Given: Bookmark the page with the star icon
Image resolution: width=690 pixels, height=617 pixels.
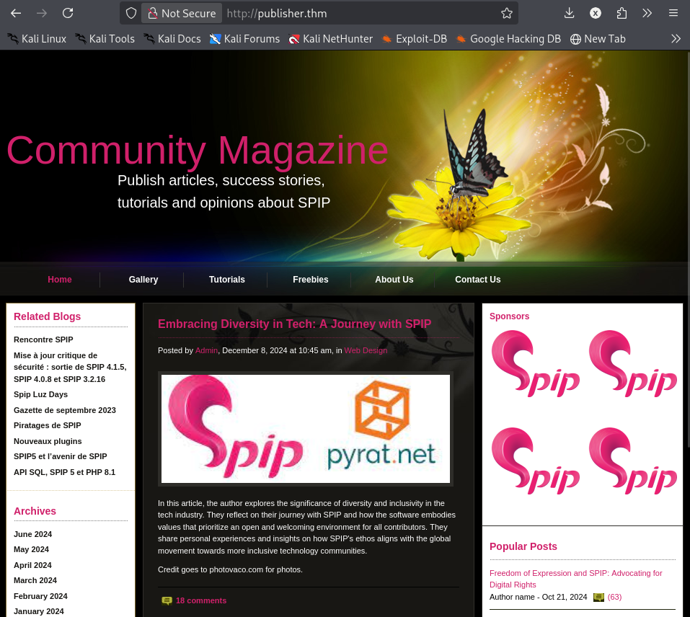Looking at the screenshot, I should coord(506,13).
